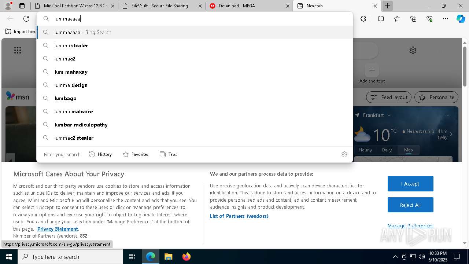469x264 pixels.
Task: Select 'lumbago' suggestion
Action: tap(195, 98)
